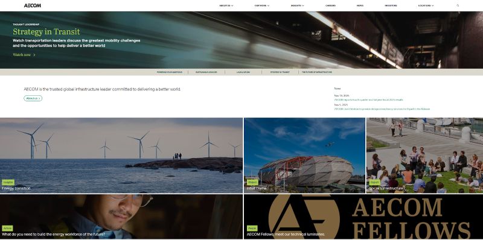Select the LA28 & AECOM slide tab

(243, 72)
